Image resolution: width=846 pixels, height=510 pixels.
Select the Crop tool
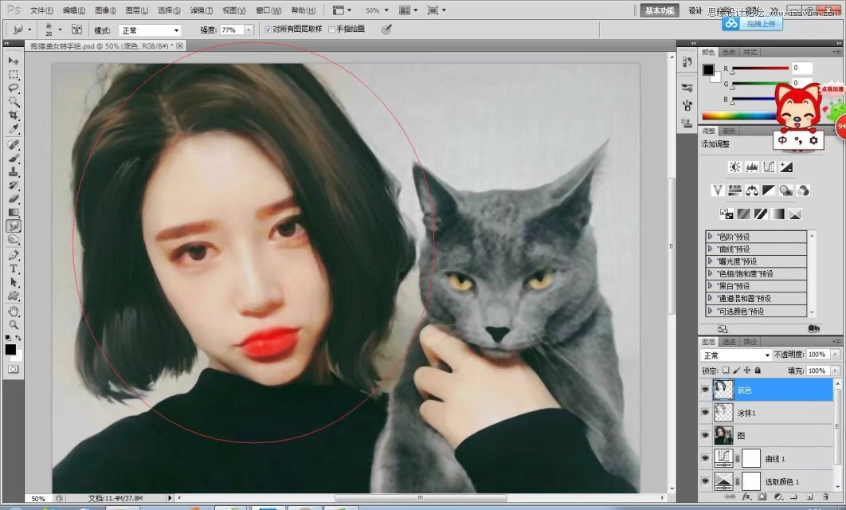pyautogui.click(x=14, y=115)
